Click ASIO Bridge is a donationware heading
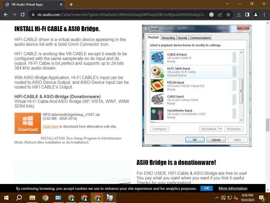 176,163
